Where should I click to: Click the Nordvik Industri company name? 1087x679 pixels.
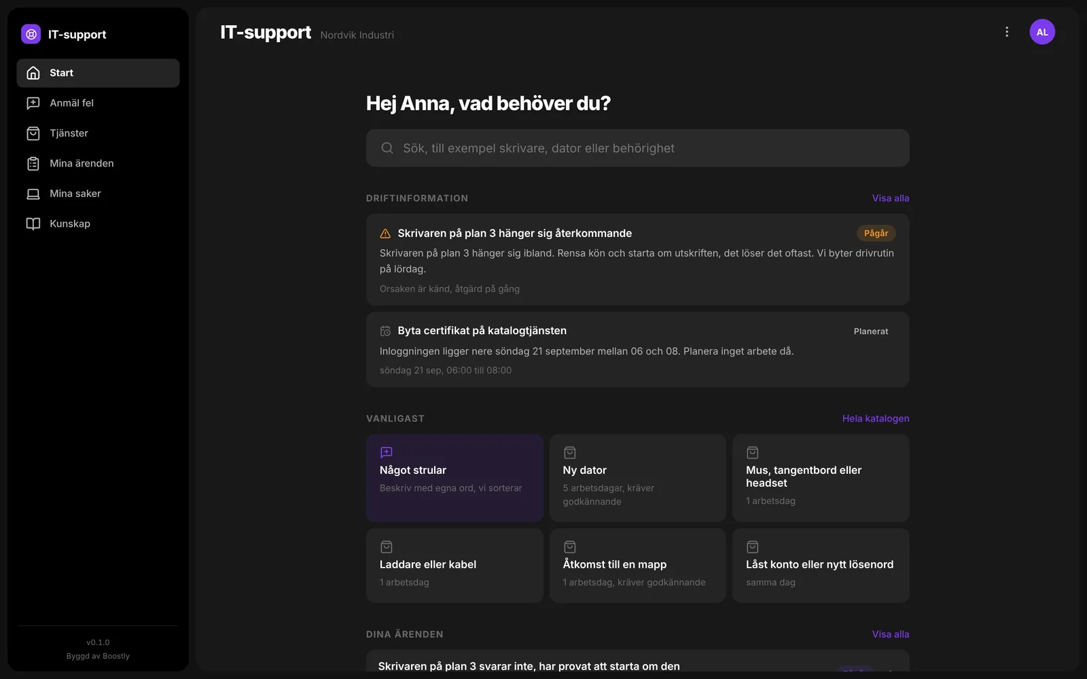[357, 35]
